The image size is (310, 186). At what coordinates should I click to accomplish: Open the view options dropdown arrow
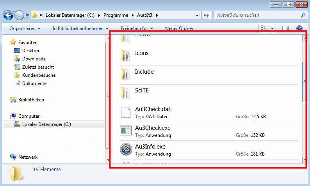[272, 28]
